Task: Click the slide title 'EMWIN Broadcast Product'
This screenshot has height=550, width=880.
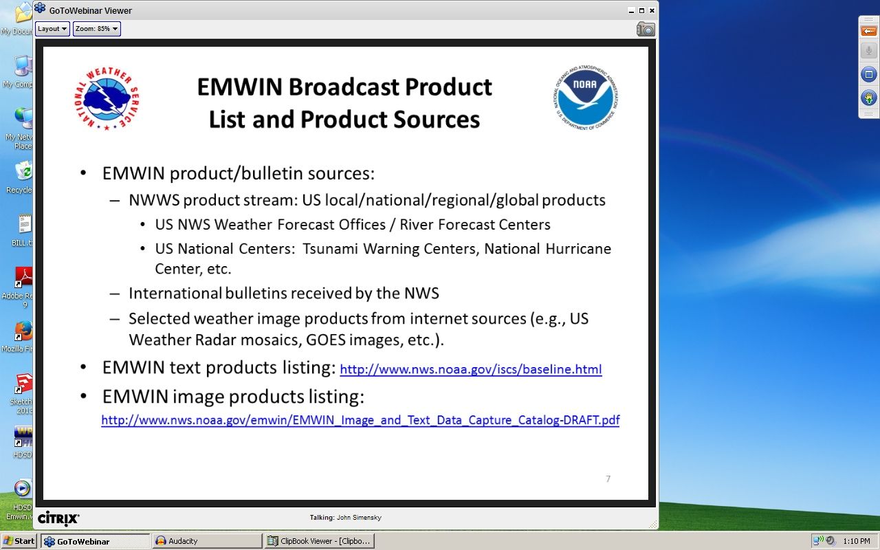Action: (x=344, y=87)
